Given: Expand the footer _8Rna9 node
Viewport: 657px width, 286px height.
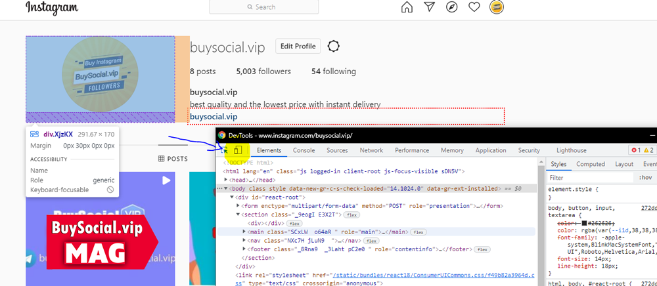Looking at the screenshot, I should (244, 249).
